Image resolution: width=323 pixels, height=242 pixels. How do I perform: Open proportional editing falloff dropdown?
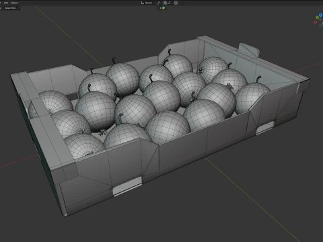180,3
